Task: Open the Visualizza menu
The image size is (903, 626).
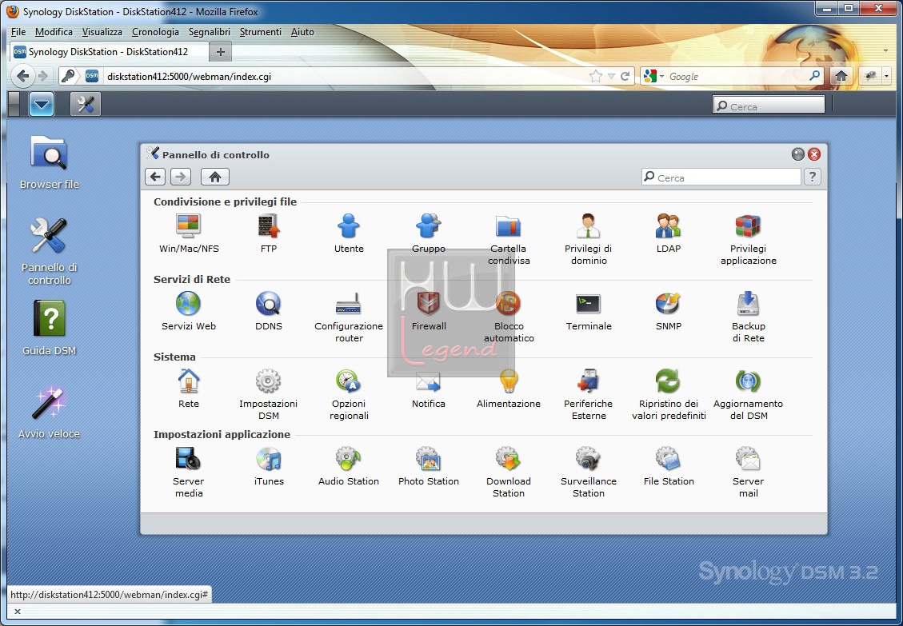Action: click(x=102, y=32)
